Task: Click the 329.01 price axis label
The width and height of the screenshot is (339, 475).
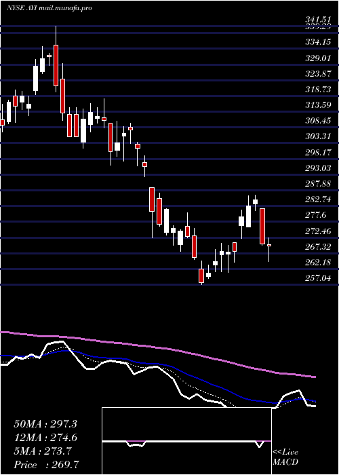Action: (x=317, y=58)
